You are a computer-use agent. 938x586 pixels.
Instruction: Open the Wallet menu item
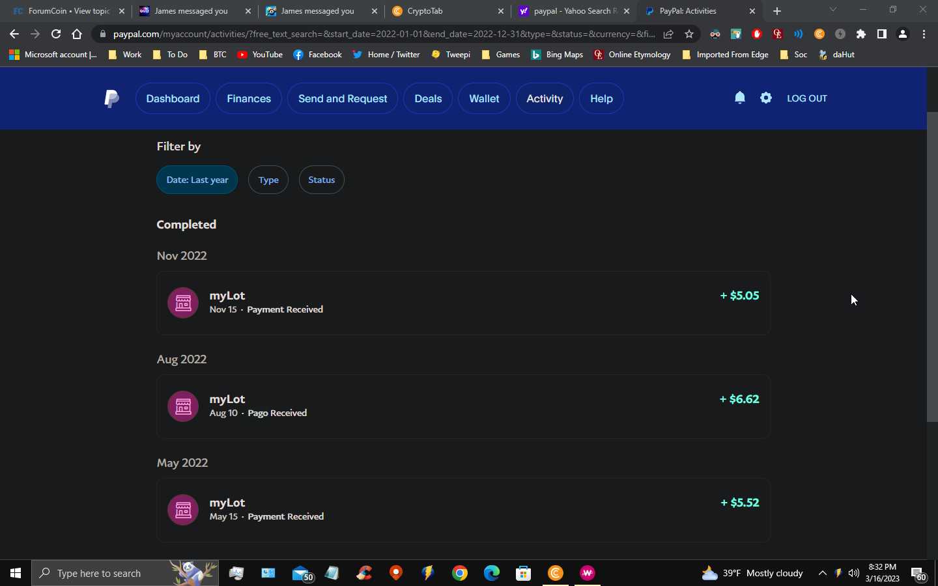coord(484,98)
